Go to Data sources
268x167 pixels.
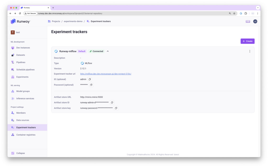23,120
